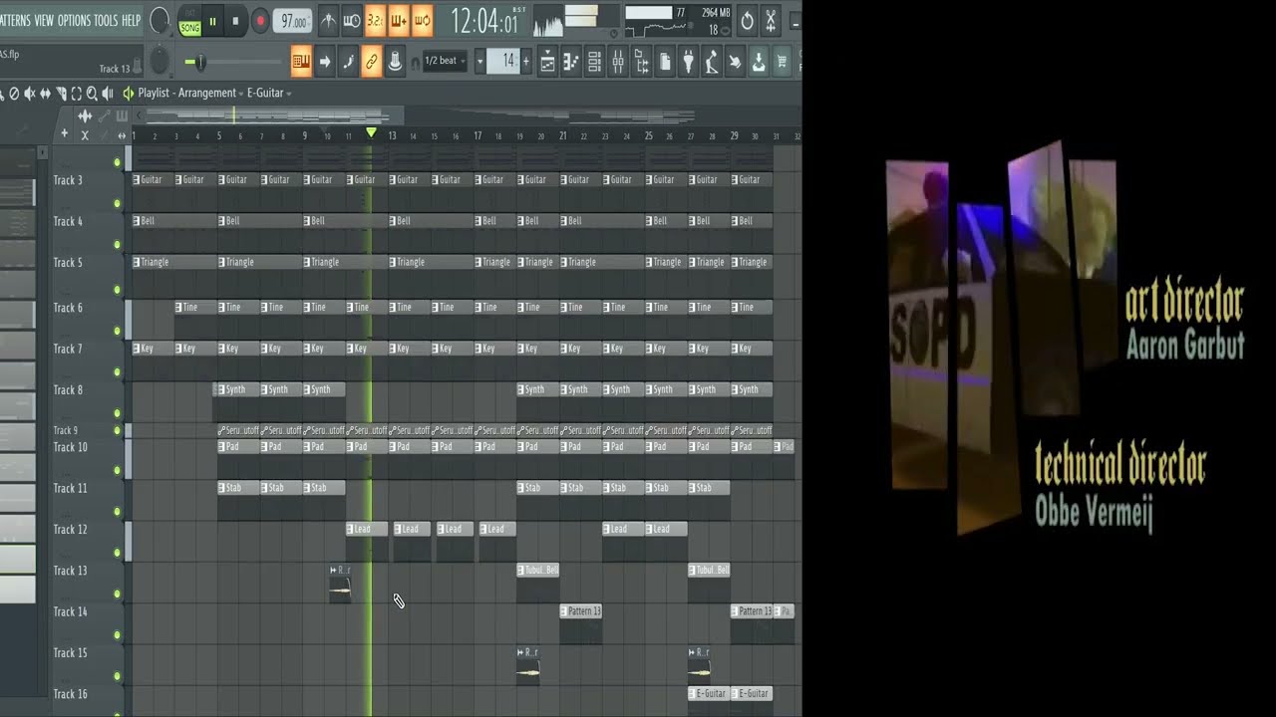Select the playlist mute tool
This screenshot has width=1276, height=717.
[x=29, y=94]
